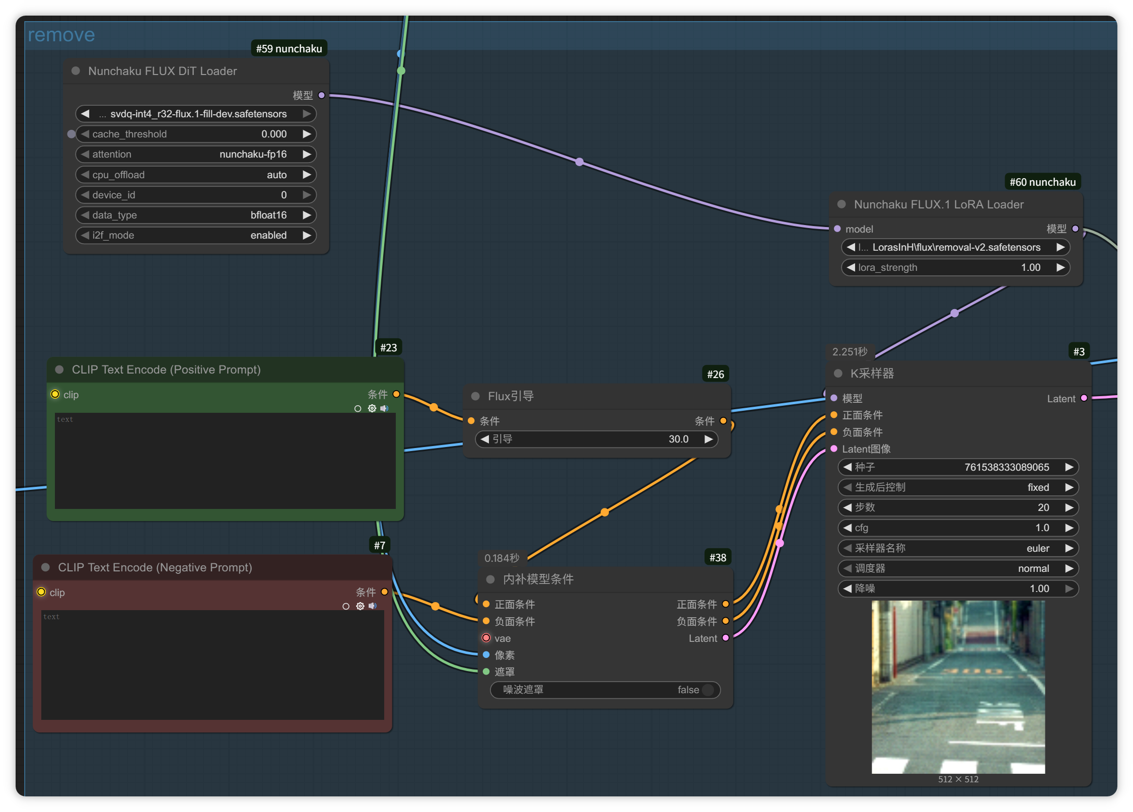Collapse the 内补模型条件 node dot

[490, 579]
